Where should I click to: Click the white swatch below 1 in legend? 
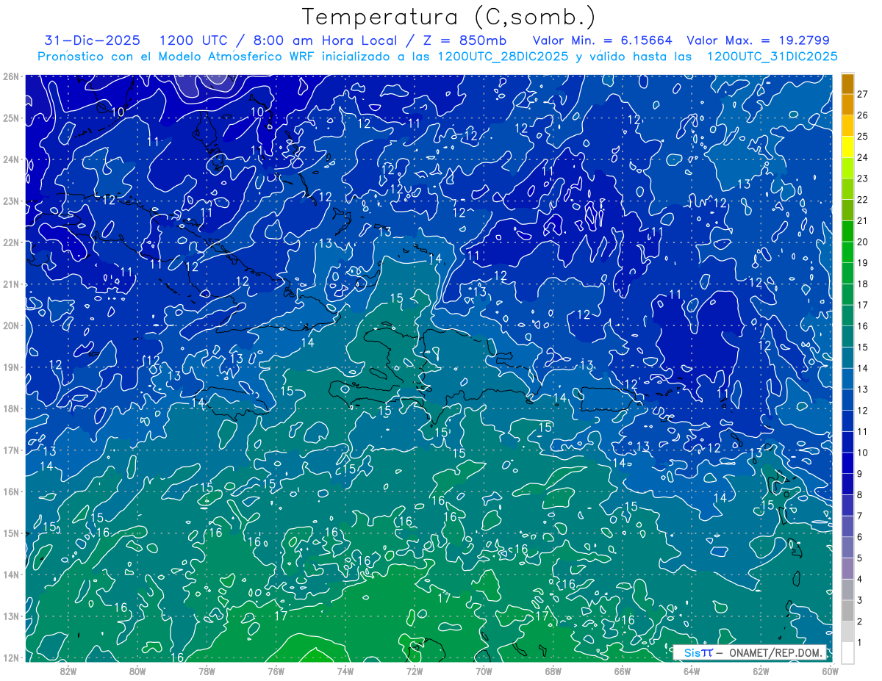point(847,652)
